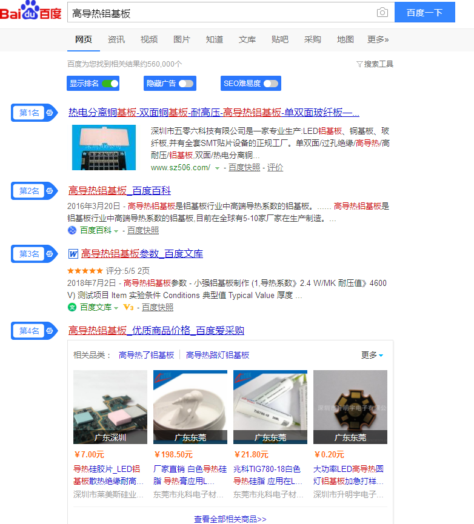474x524 pixels.
Task: Open 百度快照 for the 百度文库 result
Action: point(158,307)
